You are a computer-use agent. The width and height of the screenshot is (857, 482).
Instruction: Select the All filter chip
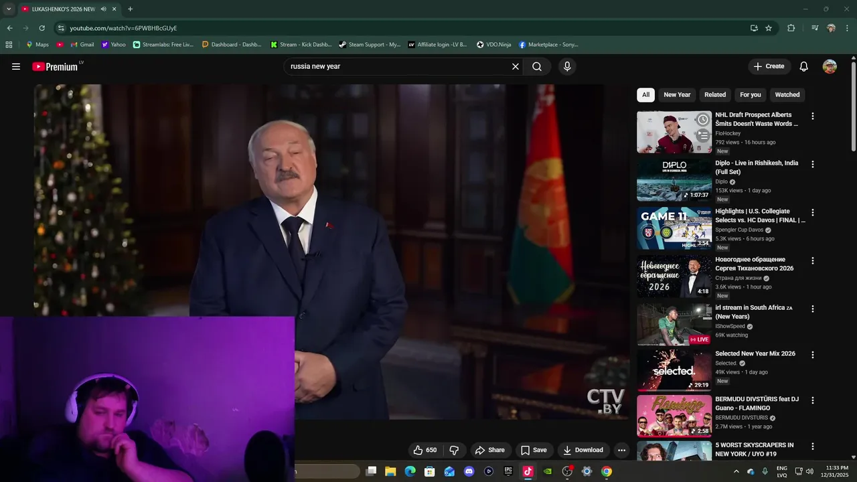click(x=645, y=94)
